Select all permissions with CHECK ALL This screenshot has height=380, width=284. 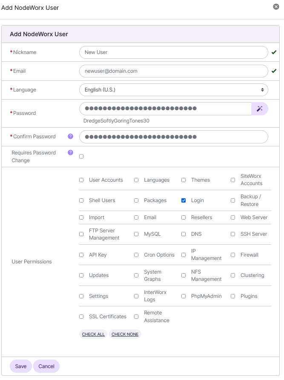(93, 334)
